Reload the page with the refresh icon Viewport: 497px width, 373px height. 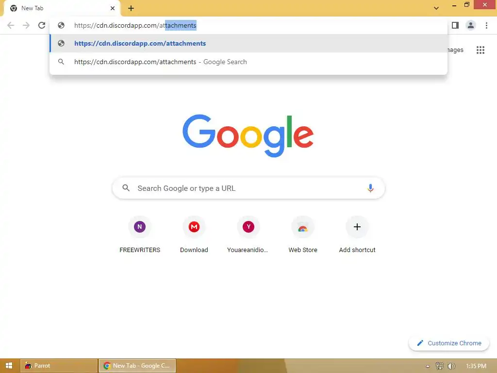[42, 25]
